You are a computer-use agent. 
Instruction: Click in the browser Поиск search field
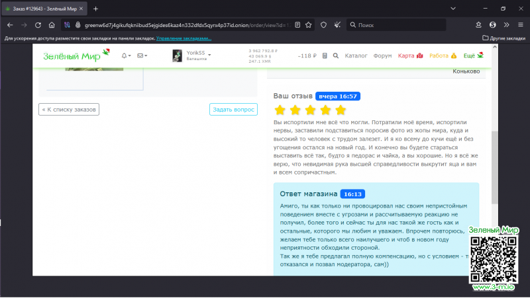[x=411, y=25]
